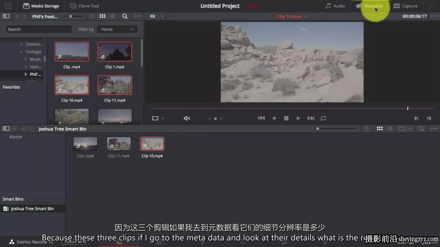
Task: Toggle the Media Storage panel
Action: (41, 6)
